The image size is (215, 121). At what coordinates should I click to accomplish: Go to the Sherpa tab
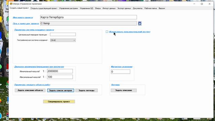coord(98,8)
